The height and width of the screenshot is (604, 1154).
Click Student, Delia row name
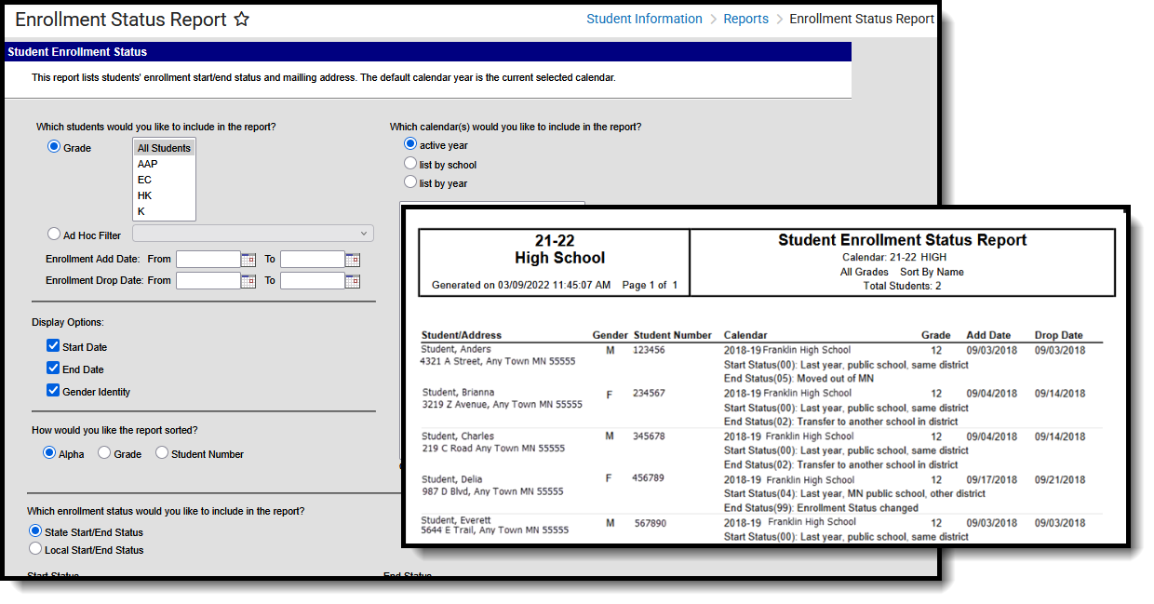coord(453,479)
